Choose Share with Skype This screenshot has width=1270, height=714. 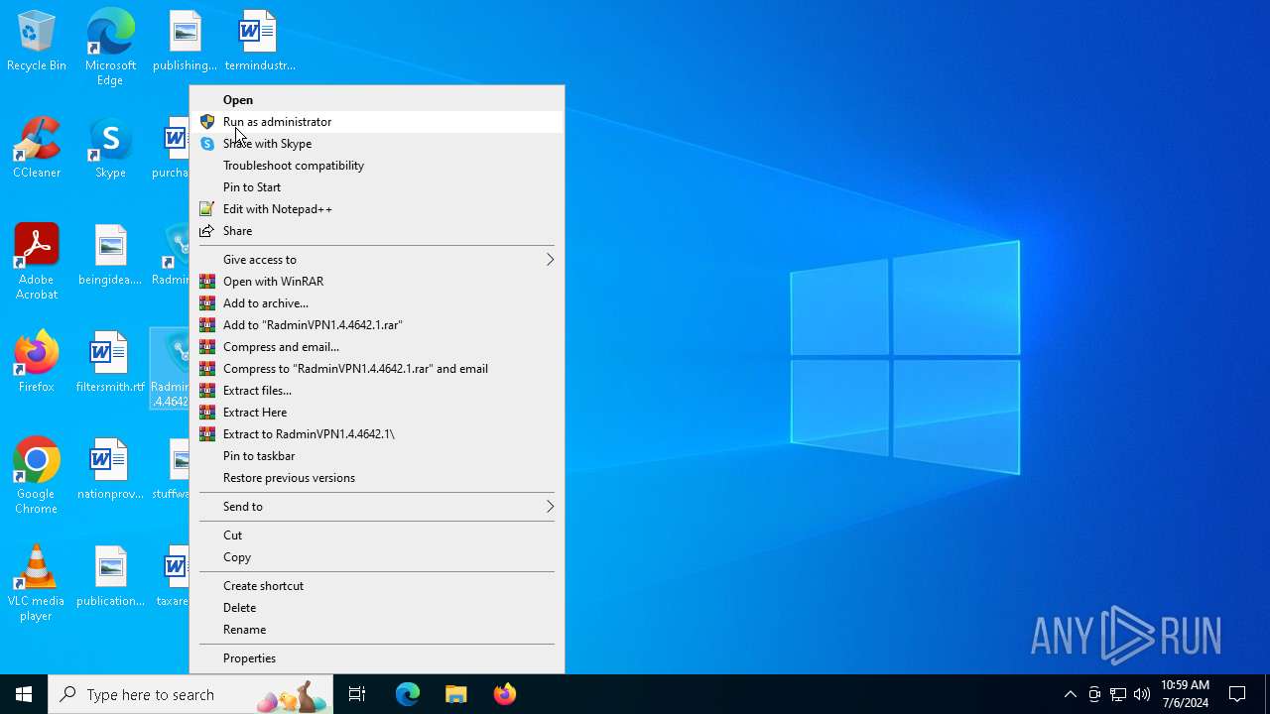[377, 144]
